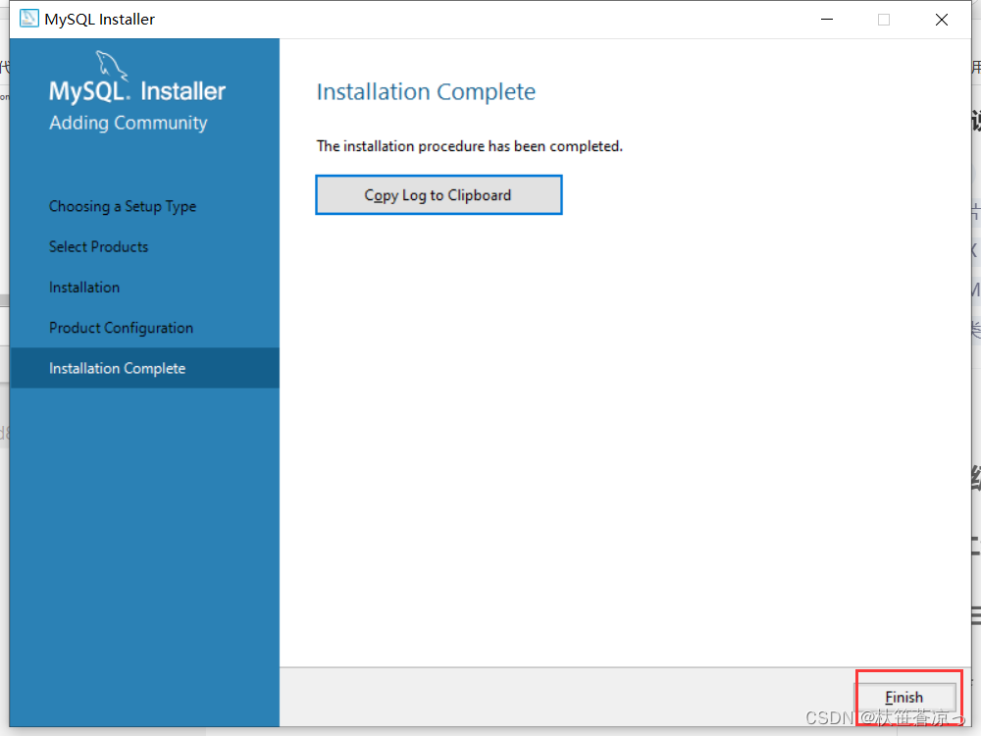Go to the Installation step
981x736 pixels.
click(84, 288)
